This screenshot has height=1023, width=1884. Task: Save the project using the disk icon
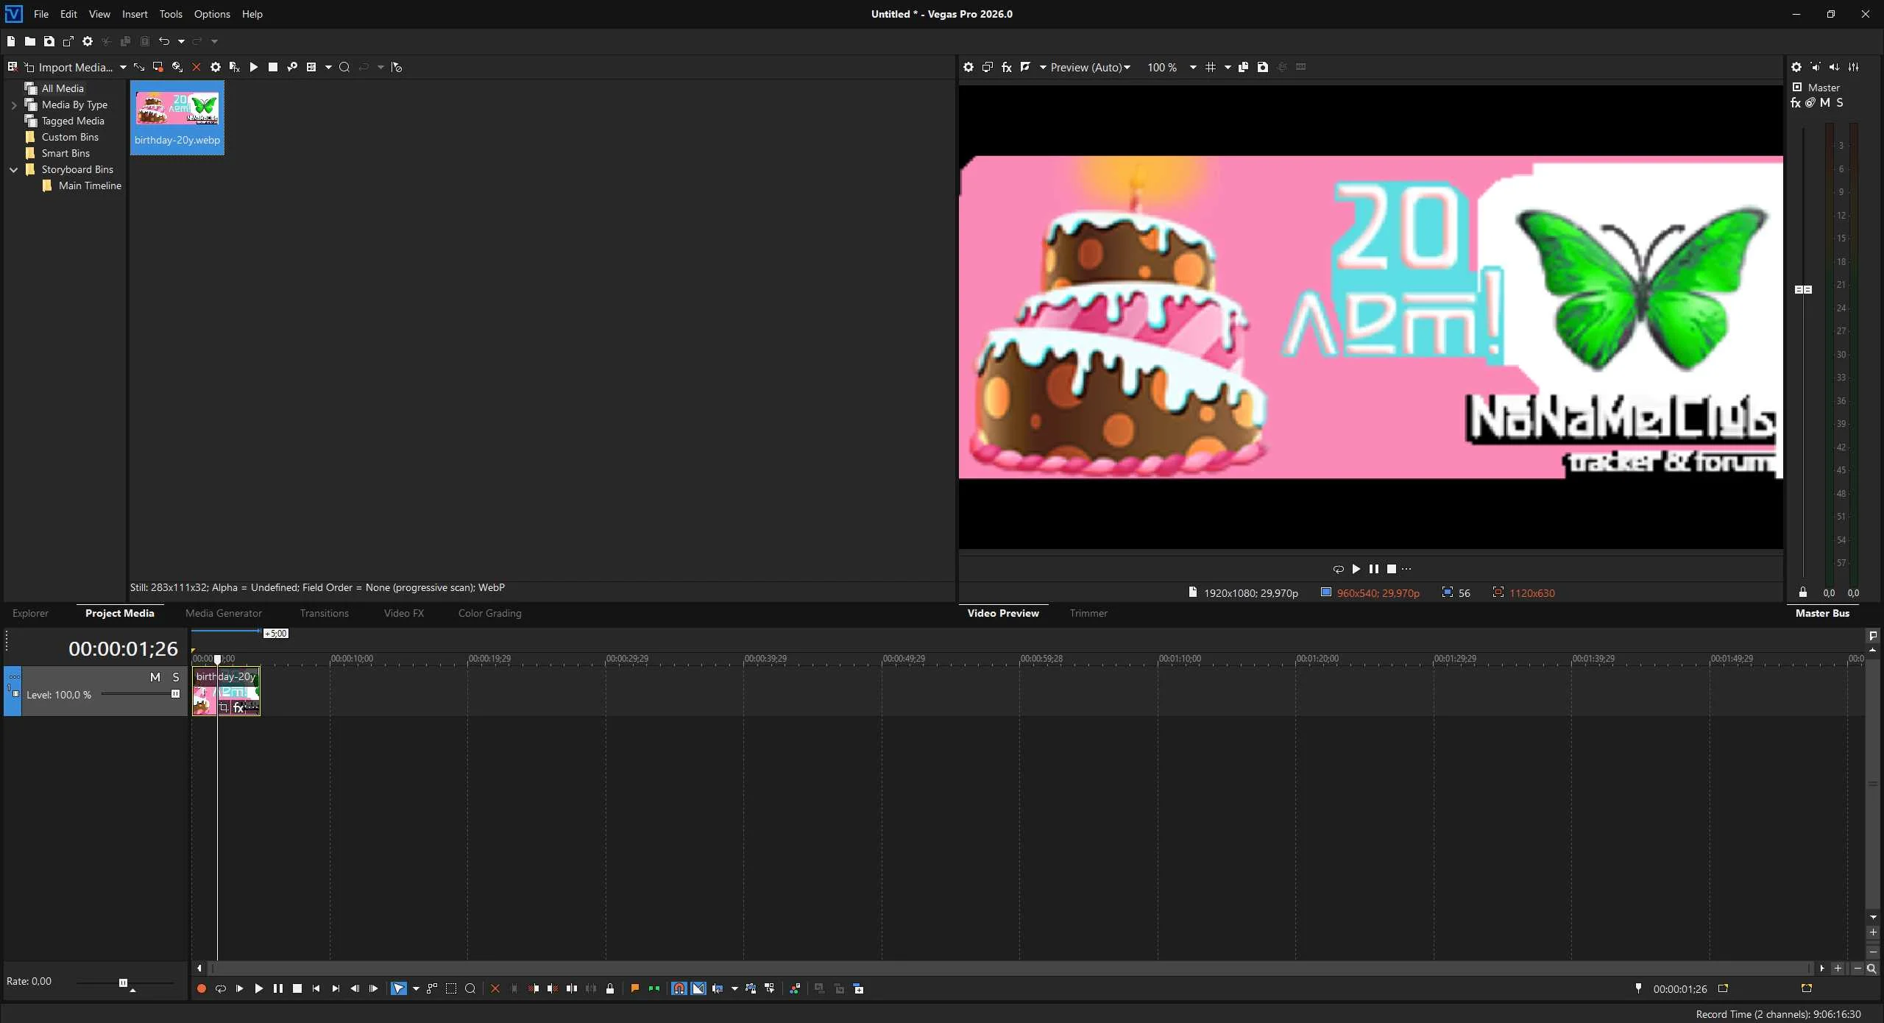(x=49, y=41)
